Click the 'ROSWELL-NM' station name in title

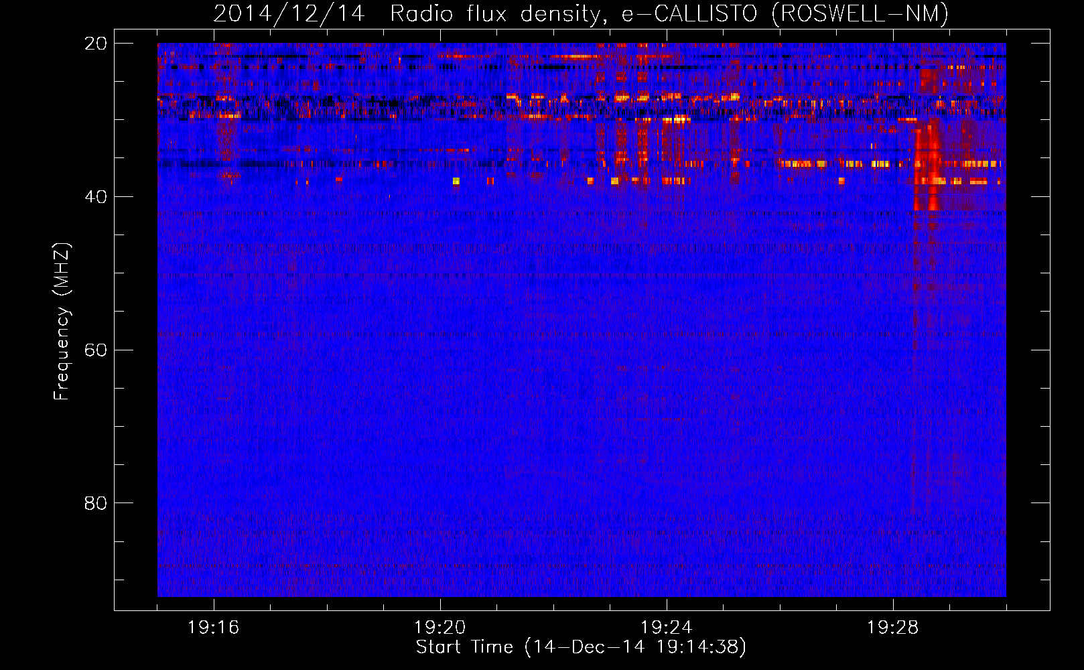click(x=860, y=13)
